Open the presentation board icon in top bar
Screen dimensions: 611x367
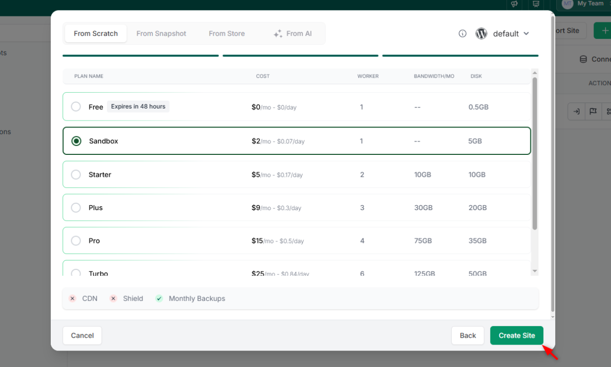(536, 4)
